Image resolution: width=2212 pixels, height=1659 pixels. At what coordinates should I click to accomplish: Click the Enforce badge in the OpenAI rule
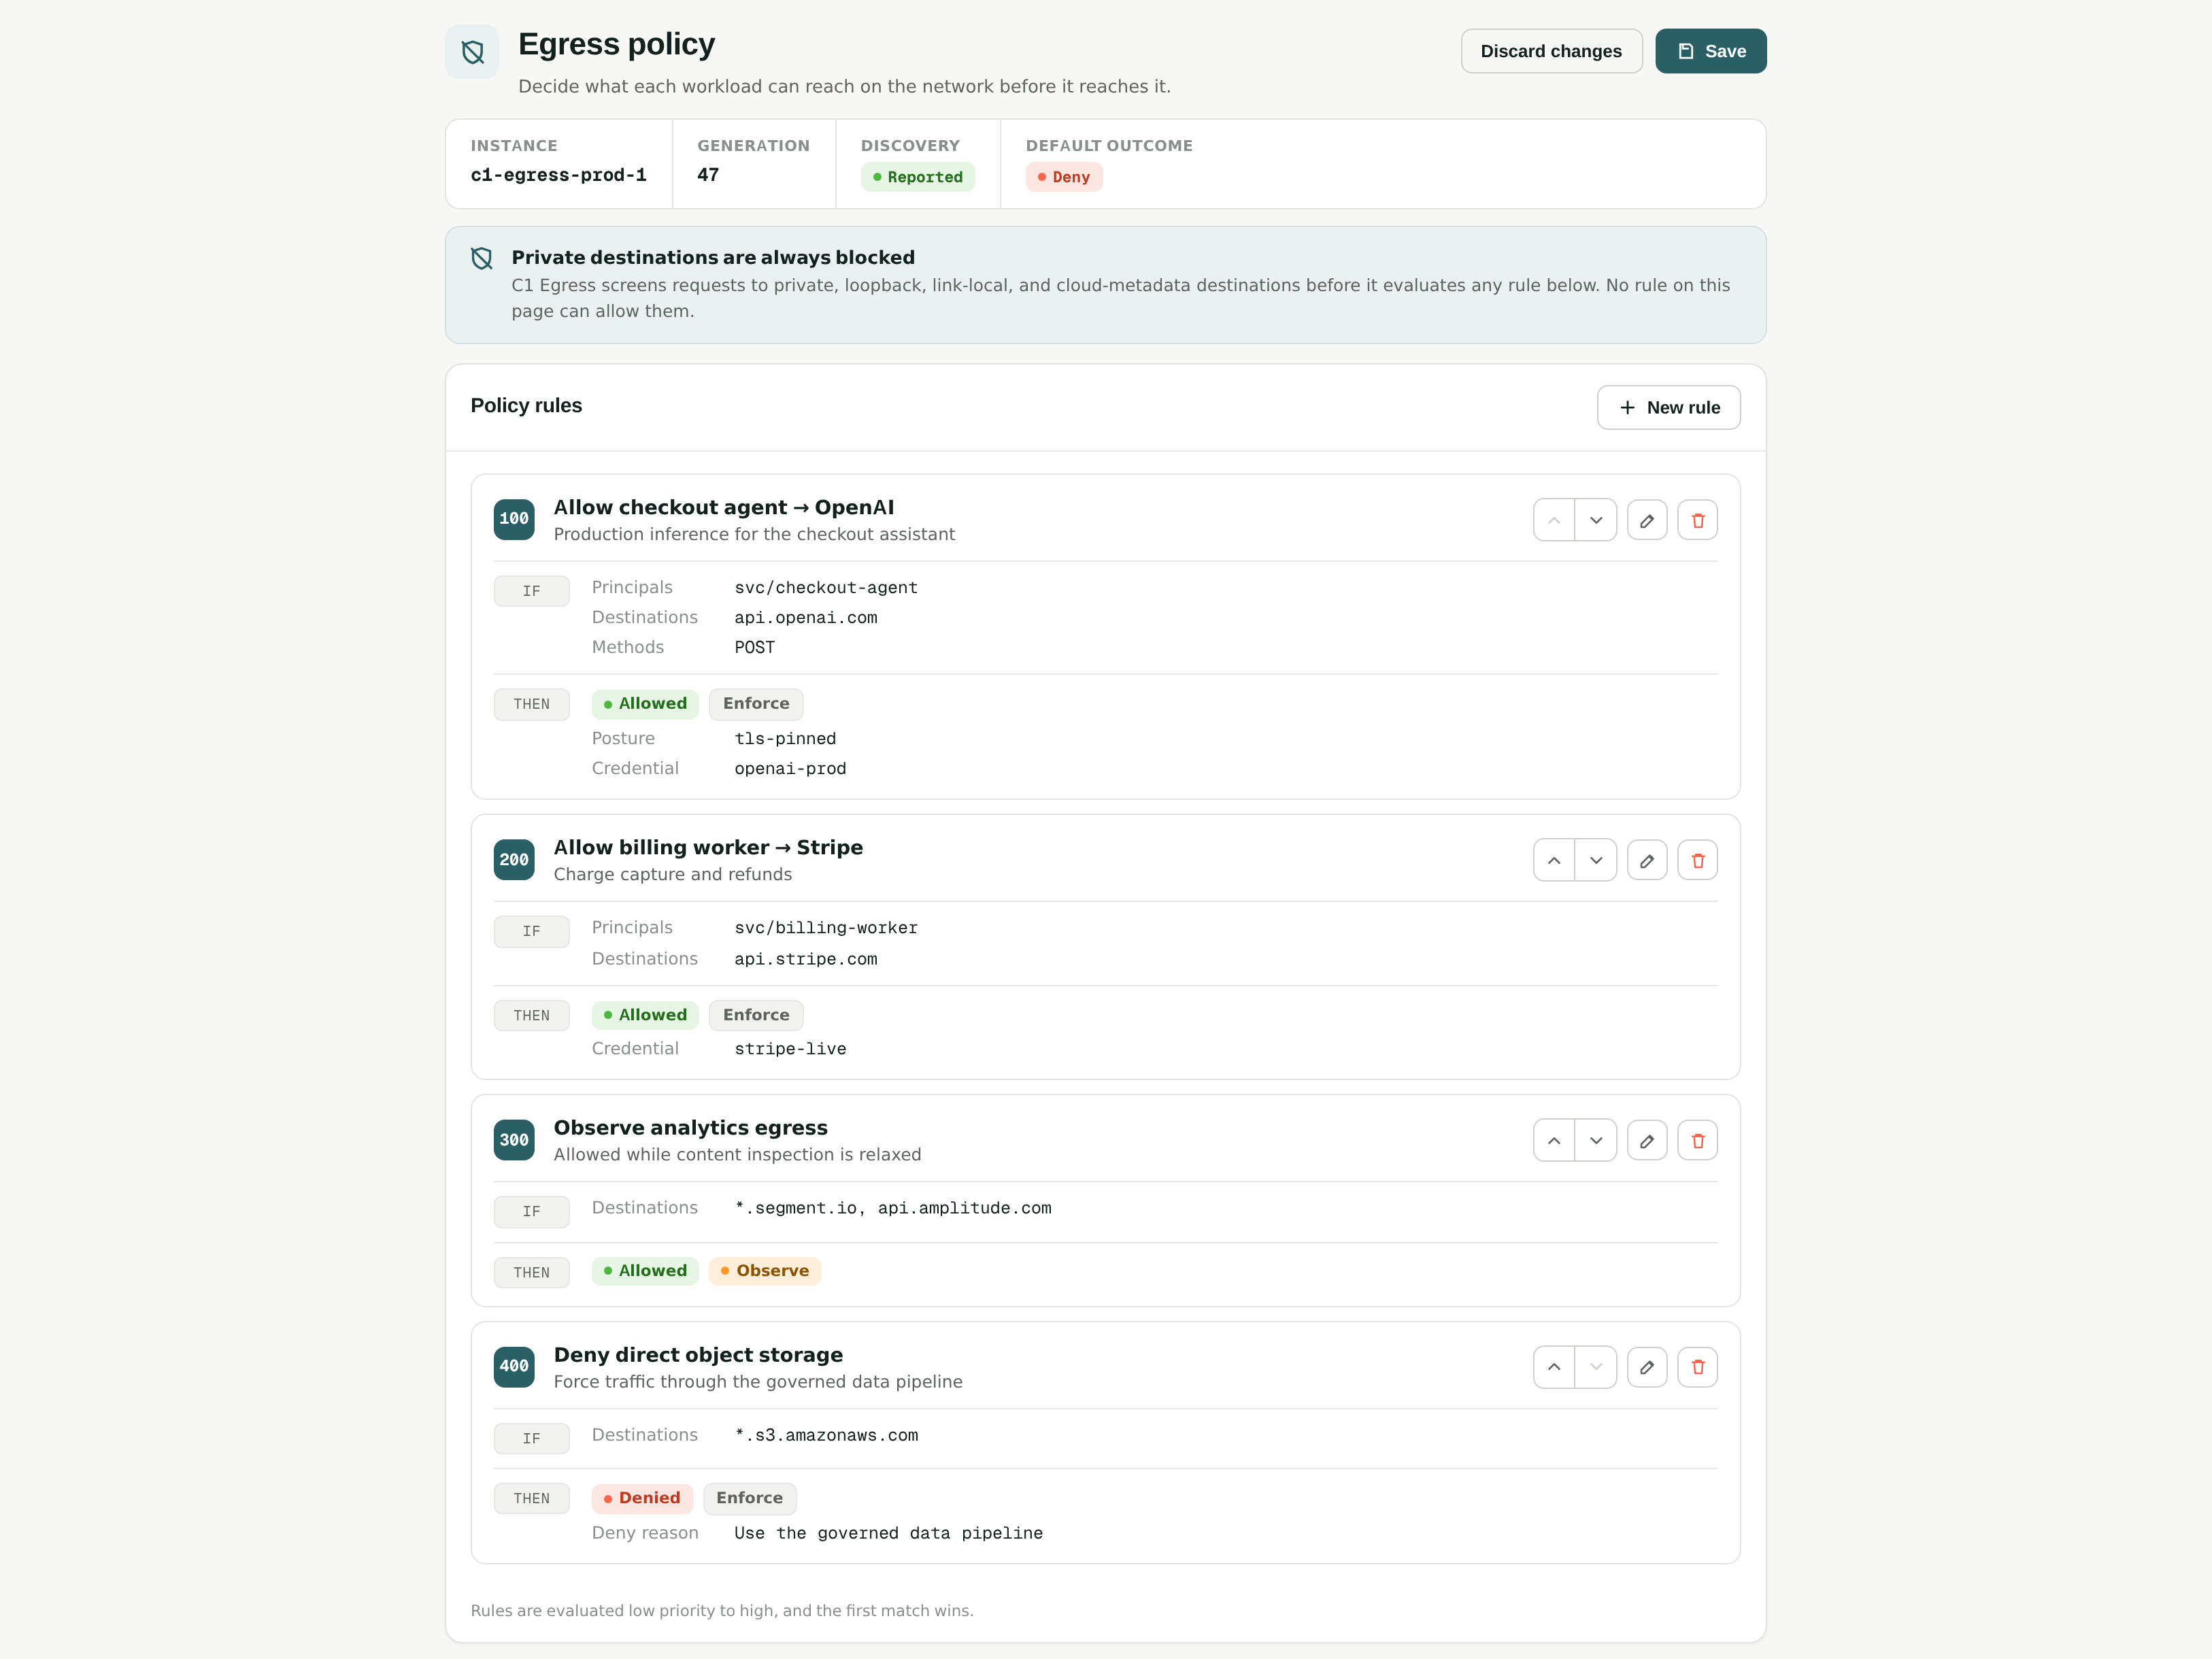click(756, 704)
